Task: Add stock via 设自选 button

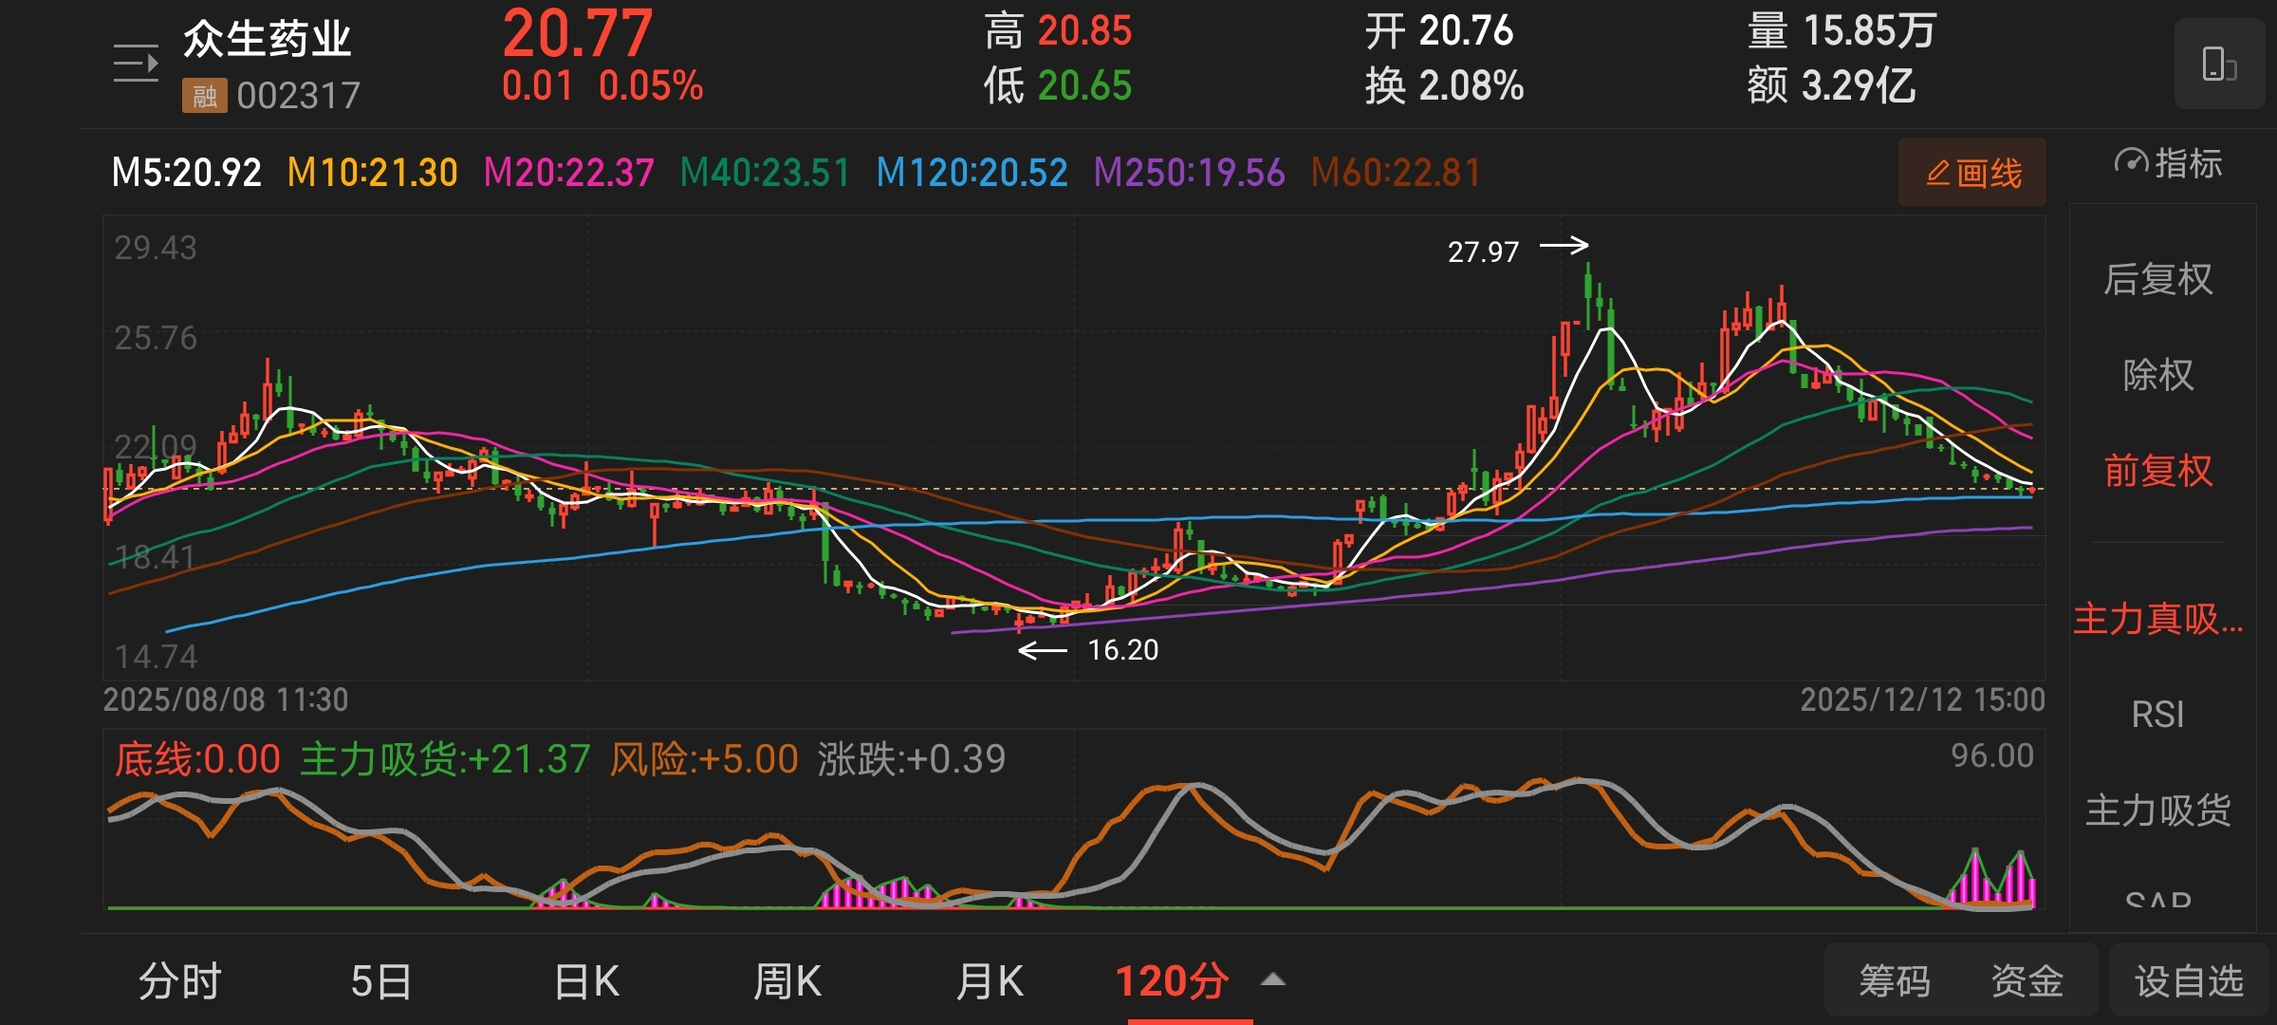Action: click(x=2189, y=981)
